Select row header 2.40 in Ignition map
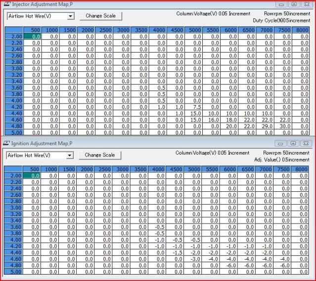 [13, 188]
